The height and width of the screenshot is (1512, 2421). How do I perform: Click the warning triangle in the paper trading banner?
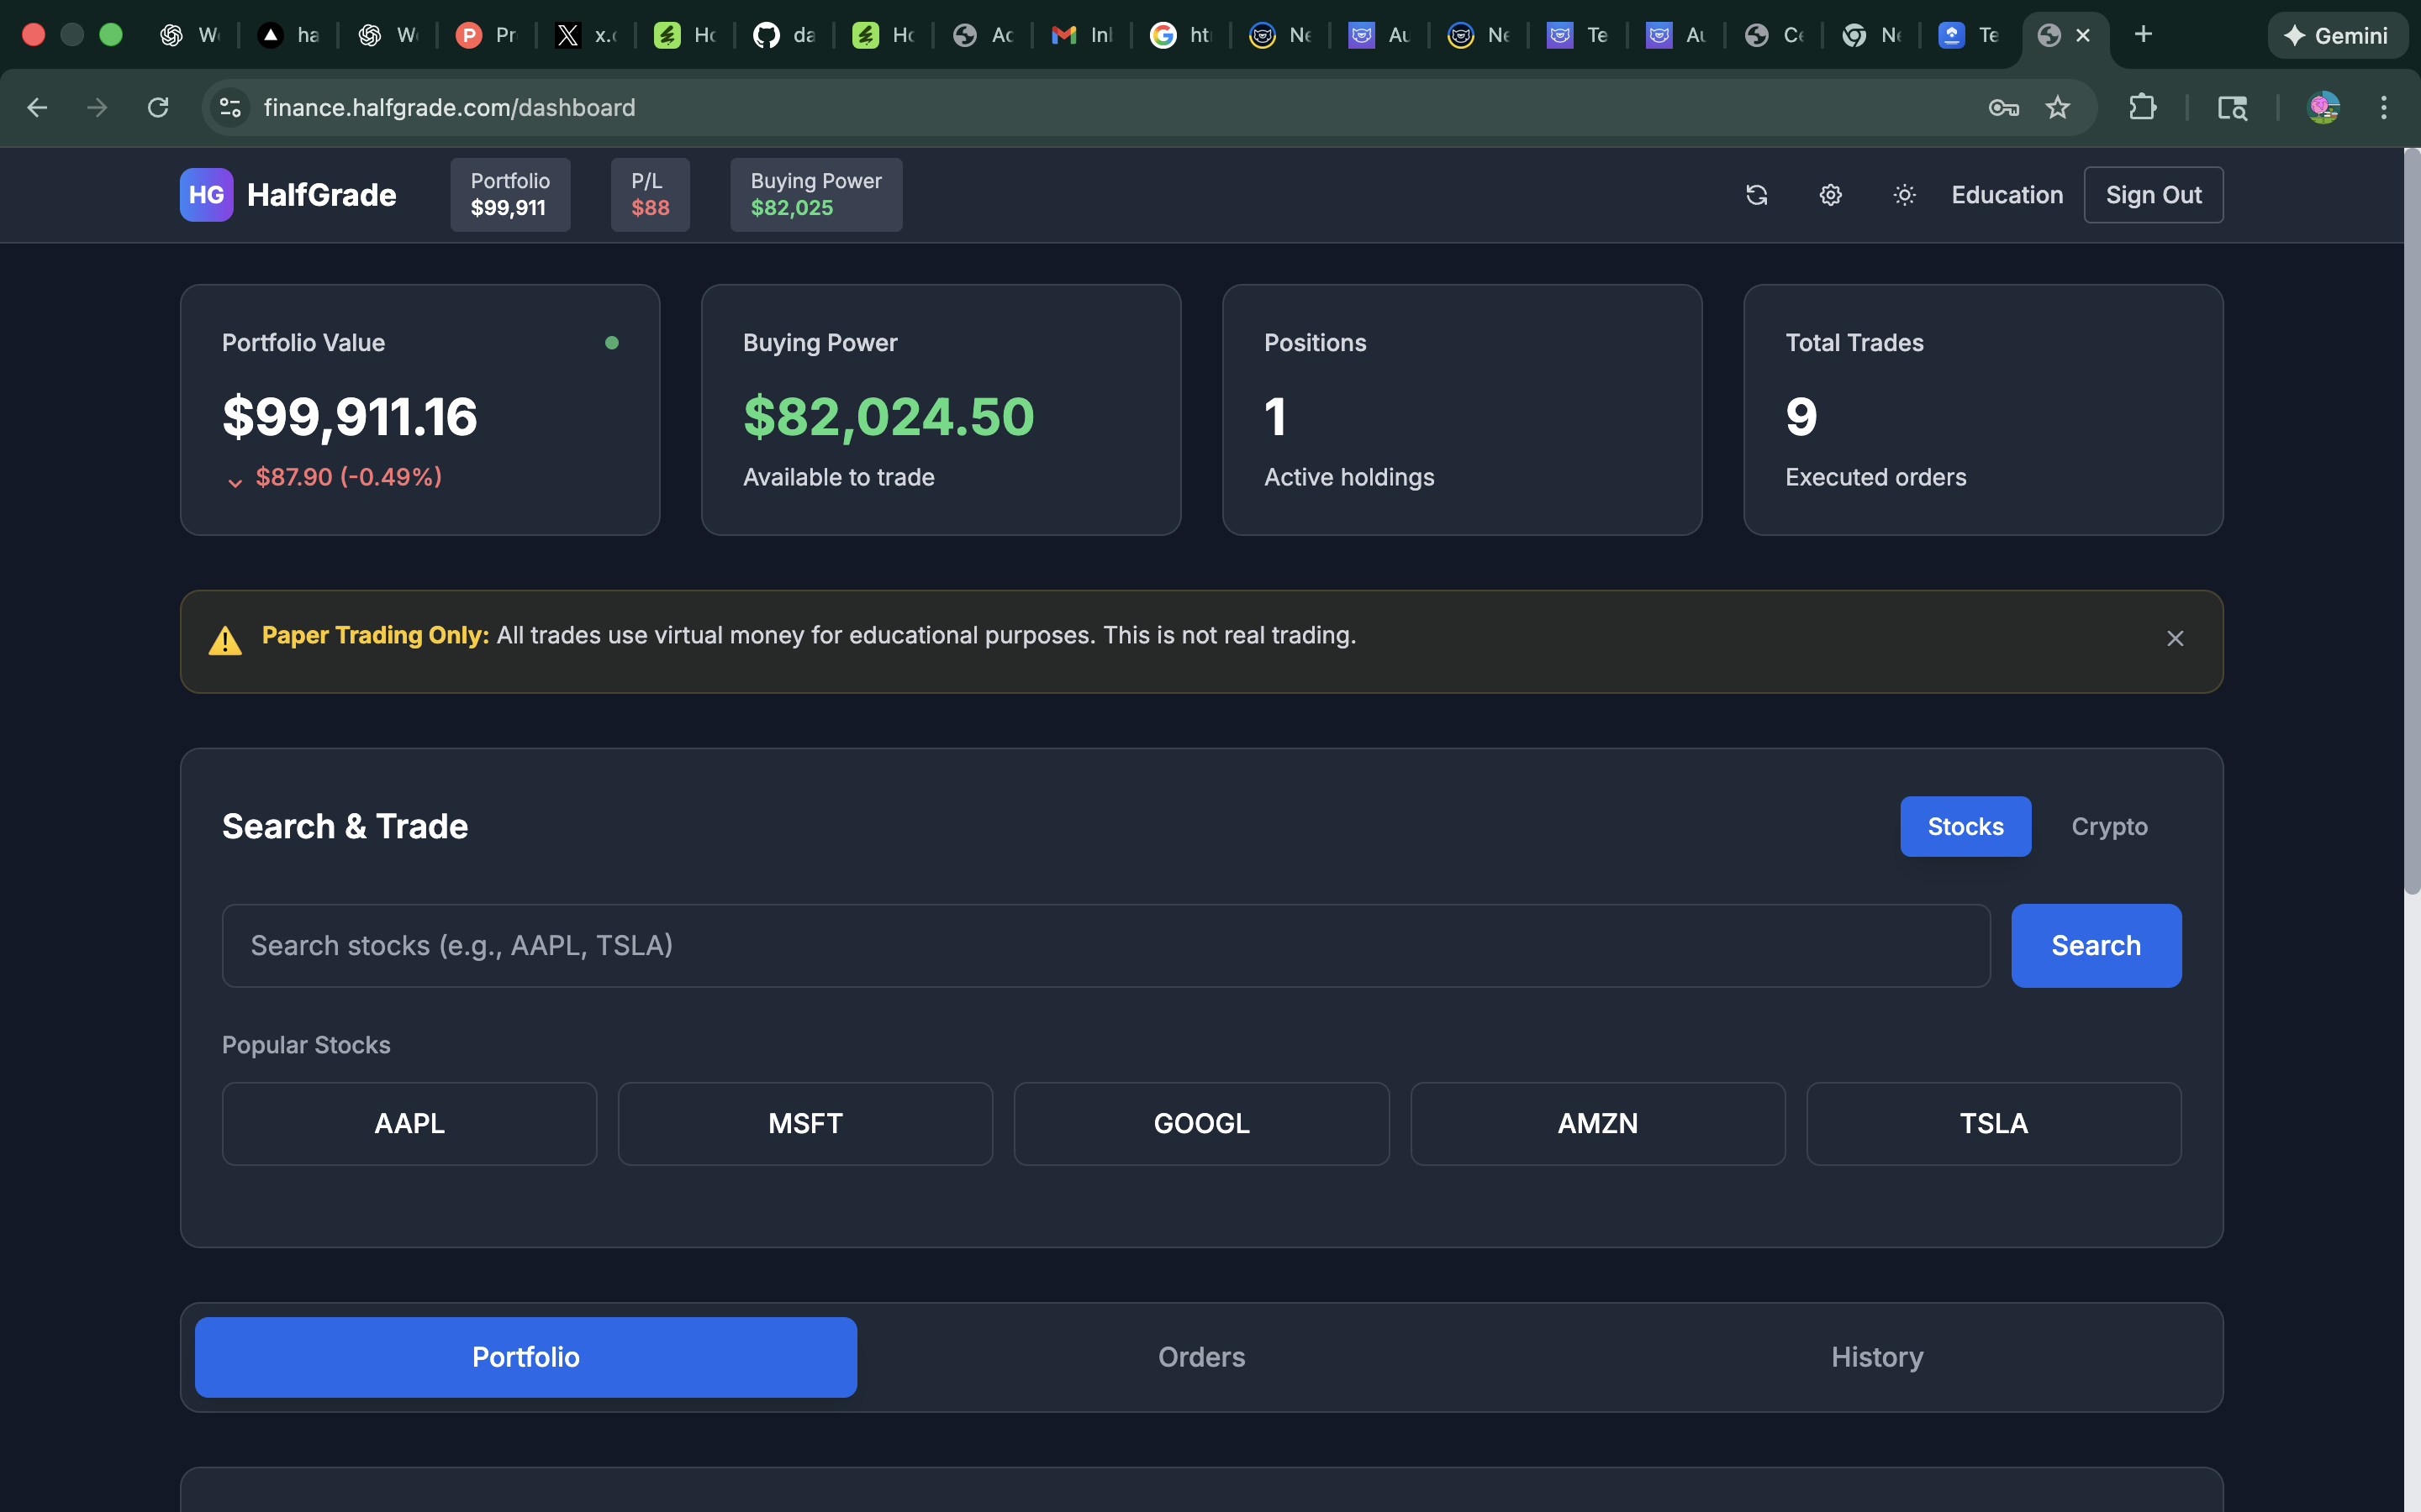(x=224, y=638)
